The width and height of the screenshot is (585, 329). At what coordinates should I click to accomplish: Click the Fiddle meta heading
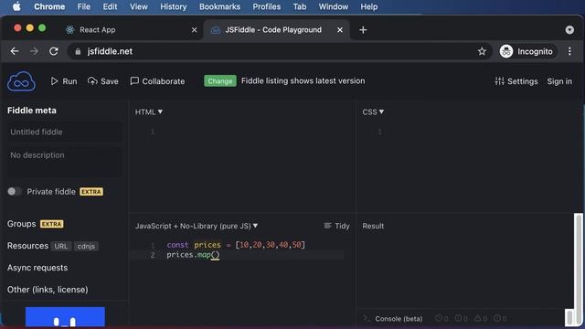(x=32, y=111)
